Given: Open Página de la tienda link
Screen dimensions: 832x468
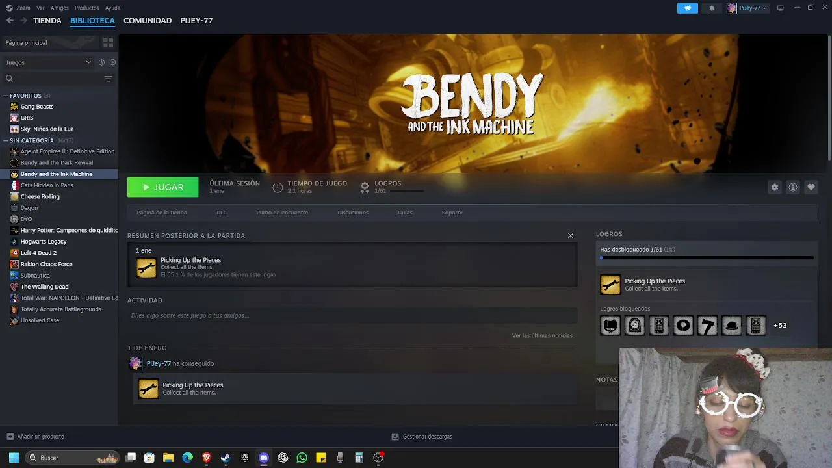Looking at the screenshot, I should [162, 213].
